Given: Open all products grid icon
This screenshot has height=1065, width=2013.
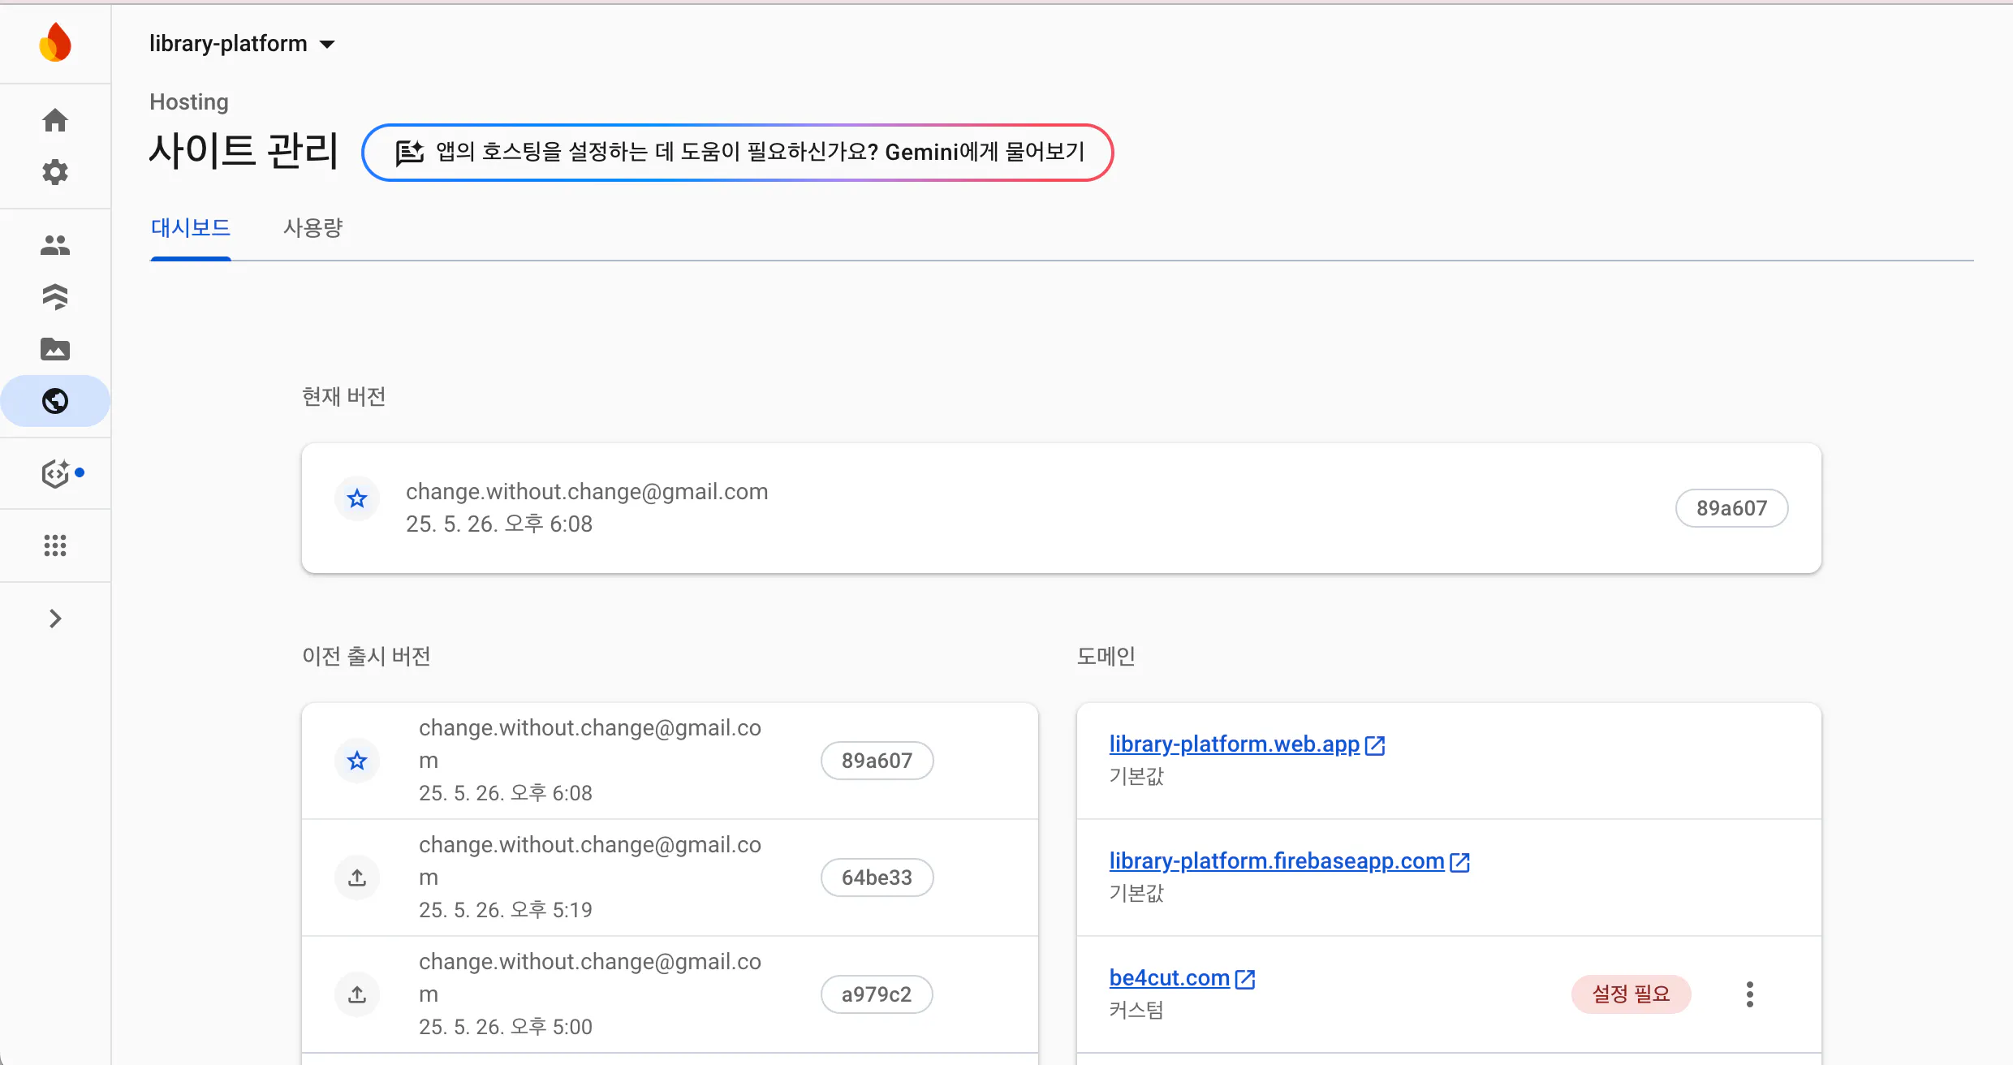Looking at the screenshot, I should click(x=55, y=545).
